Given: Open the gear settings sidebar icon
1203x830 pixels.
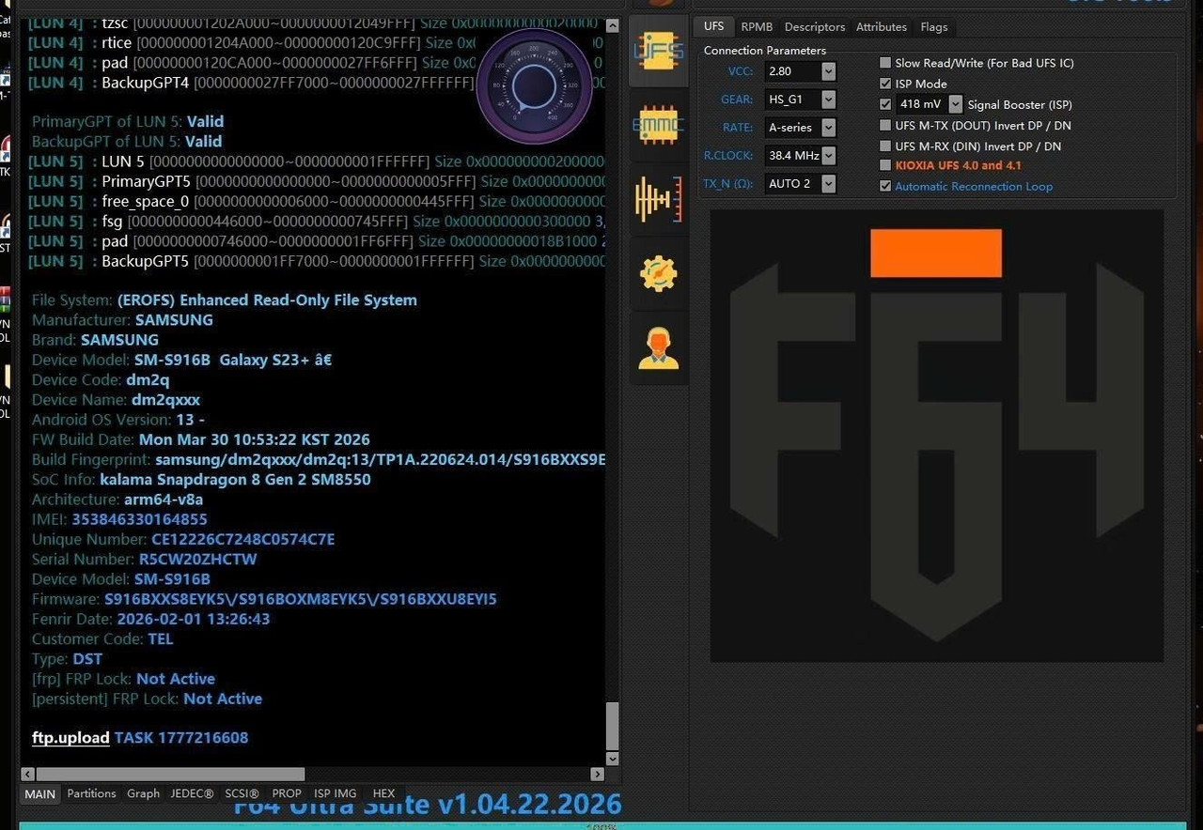Looking at the screenshot, I should (x=659, y=273).
